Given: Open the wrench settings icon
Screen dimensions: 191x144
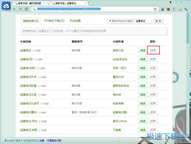Looking at the screenshot, I should click(x=186, y=9).
